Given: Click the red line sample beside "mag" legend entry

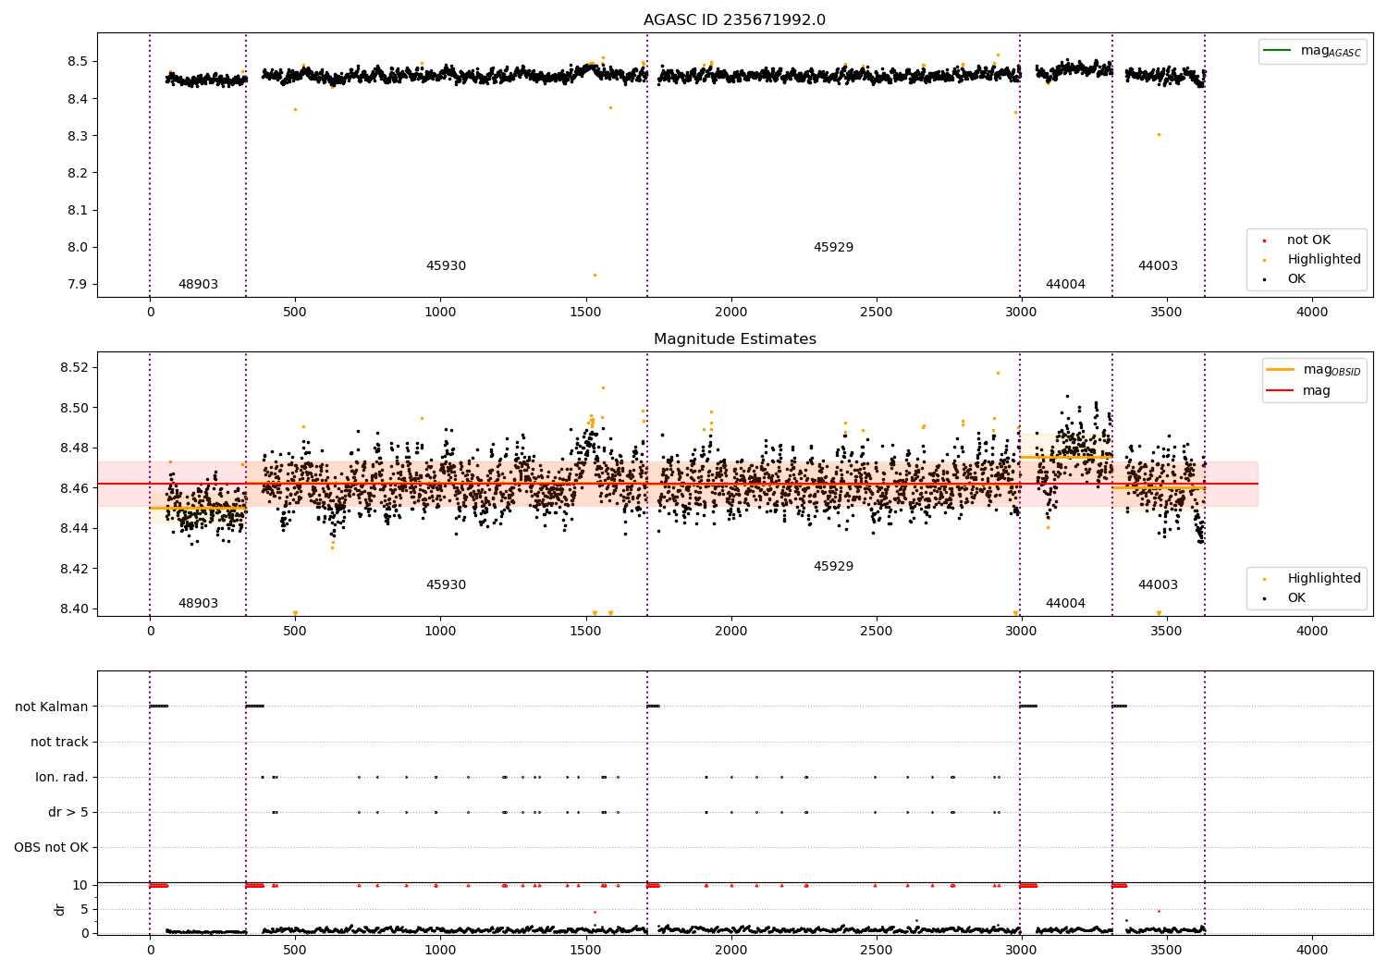Looking at the screenshot, I should tap(1281, 391).
